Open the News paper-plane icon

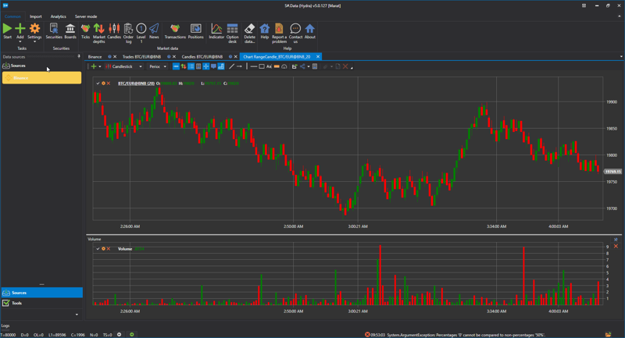154,30
